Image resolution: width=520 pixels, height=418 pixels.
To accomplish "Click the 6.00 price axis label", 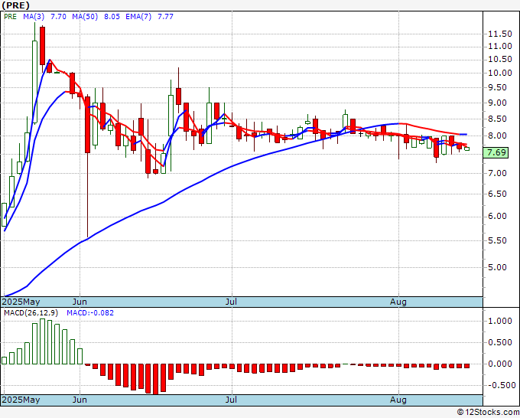I will click(498, 216).
